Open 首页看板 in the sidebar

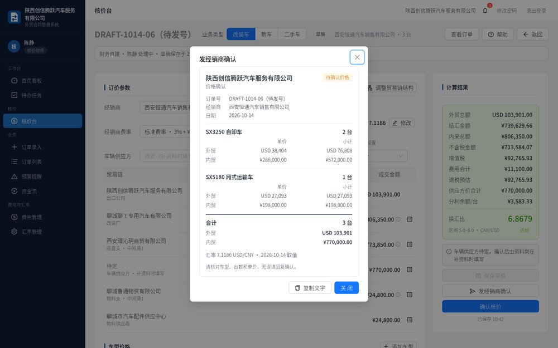click(43, 81)
